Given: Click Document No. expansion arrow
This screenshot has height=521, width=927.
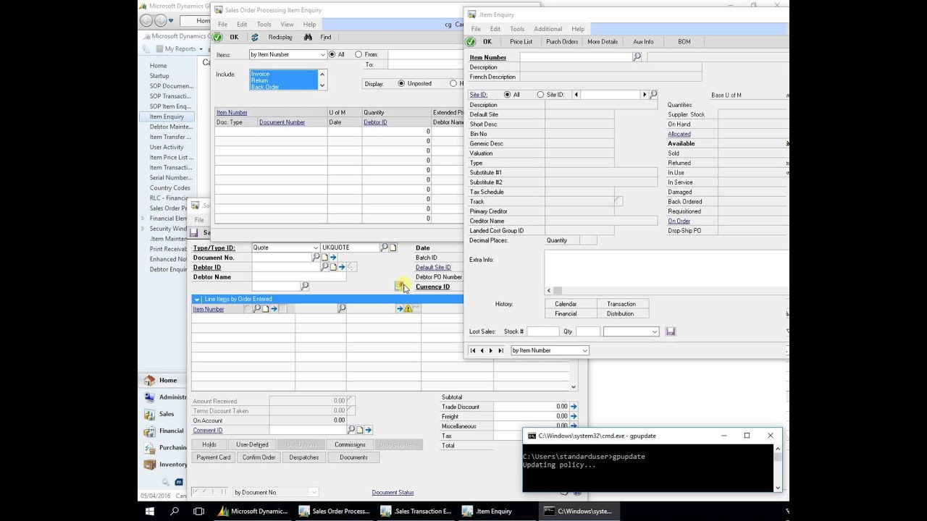Looking at the screenshot, I should coord(333,258).
